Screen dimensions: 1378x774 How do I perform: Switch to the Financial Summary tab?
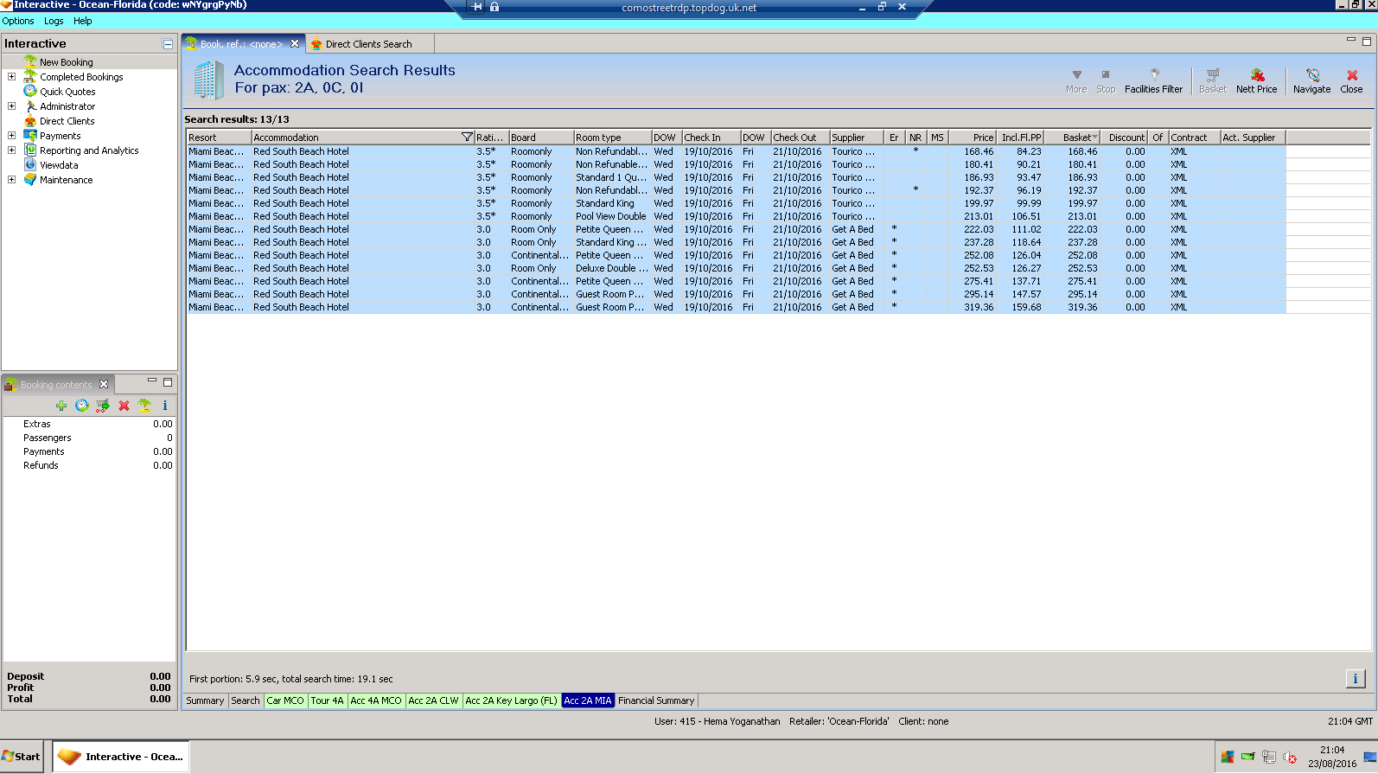pyautogui.click(x=656, y=700)
